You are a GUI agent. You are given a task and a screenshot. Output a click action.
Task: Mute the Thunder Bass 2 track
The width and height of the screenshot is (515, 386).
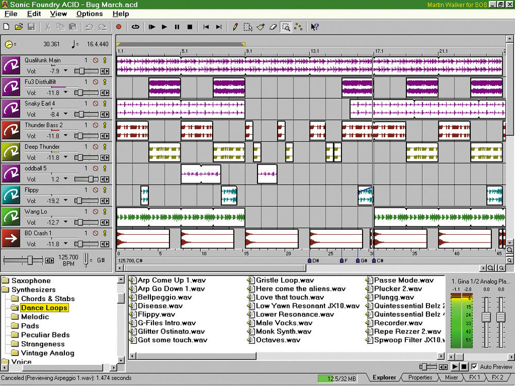[x=96, y=125]
